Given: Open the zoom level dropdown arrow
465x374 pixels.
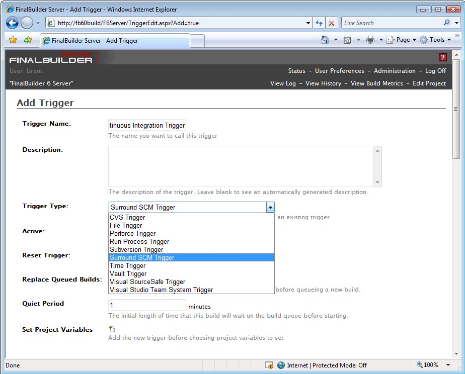Looking at the screenshot, I should pos(448,365).
